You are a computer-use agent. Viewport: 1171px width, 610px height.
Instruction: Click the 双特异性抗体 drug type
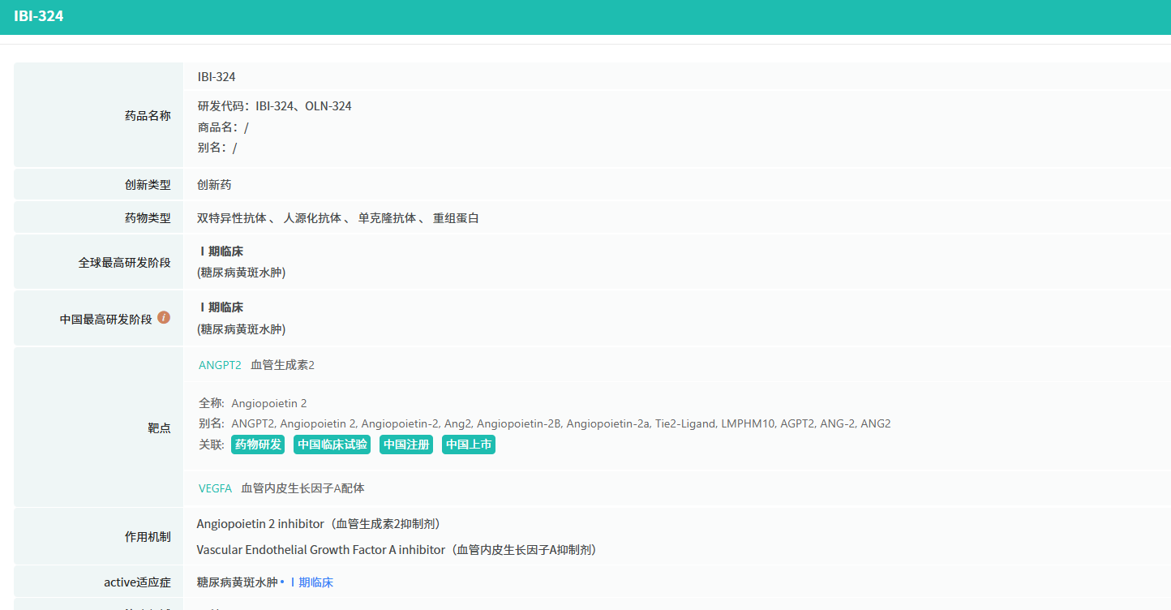click(231, 218)
